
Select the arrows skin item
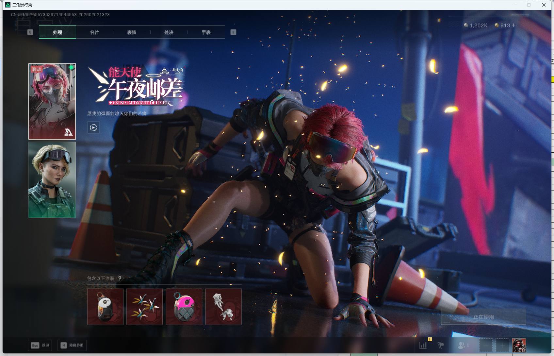(x=144, y=307)
